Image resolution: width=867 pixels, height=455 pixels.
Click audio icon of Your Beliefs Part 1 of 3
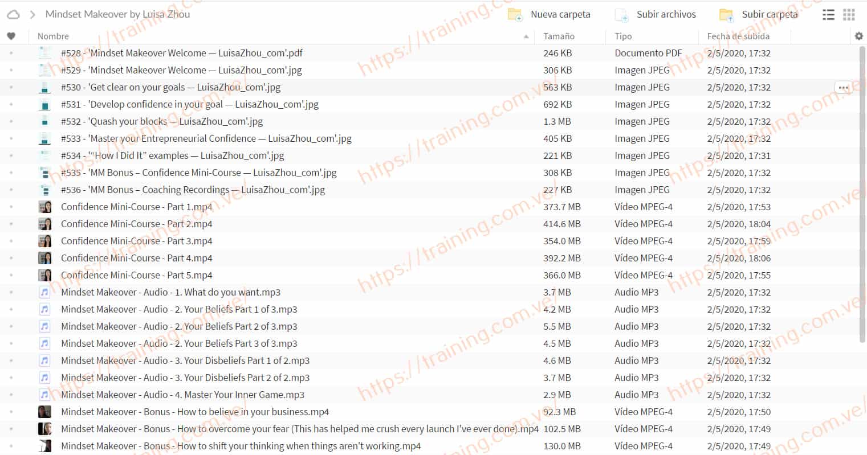coord(44,309)
